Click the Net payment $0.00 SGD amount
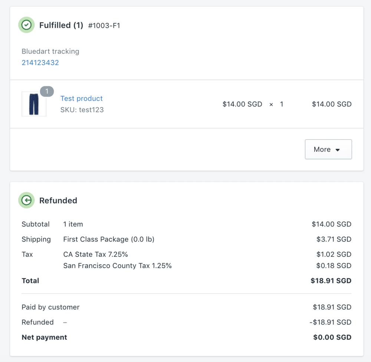The image size is (371, 362). [x=332, y=337]
